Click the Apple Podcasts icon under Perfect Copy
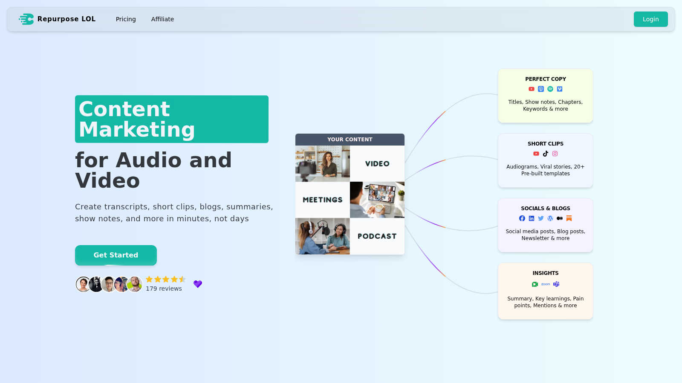The width and height of the screenshot is (682, 383). coord(541,89)
